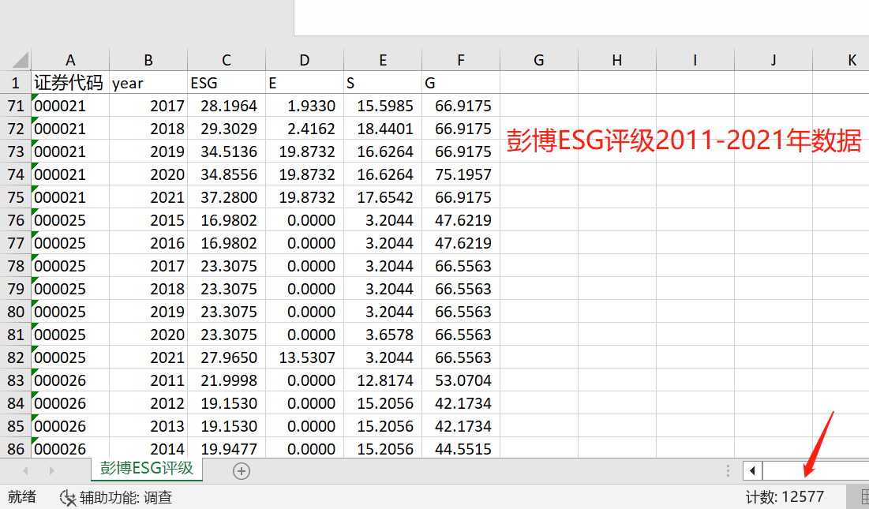This screenshot has width=869, height=509.
Task: Select cell with value 13.5307
Action: (305, 357)
